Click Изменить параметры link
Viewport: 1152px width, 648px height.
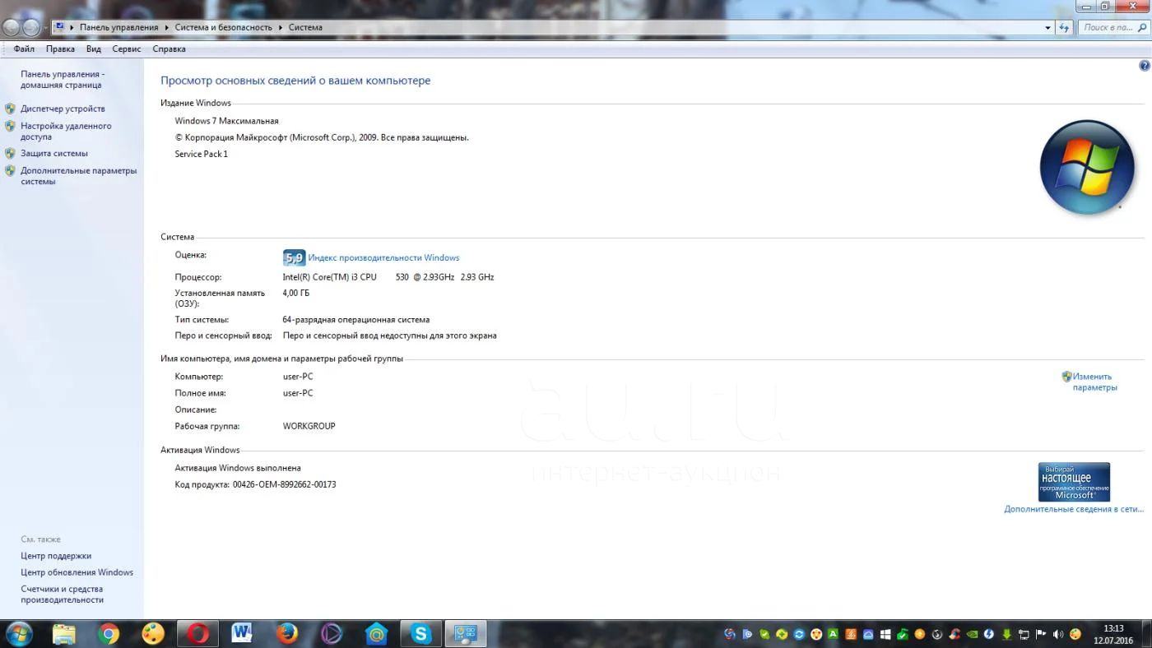coord(1094,382)
